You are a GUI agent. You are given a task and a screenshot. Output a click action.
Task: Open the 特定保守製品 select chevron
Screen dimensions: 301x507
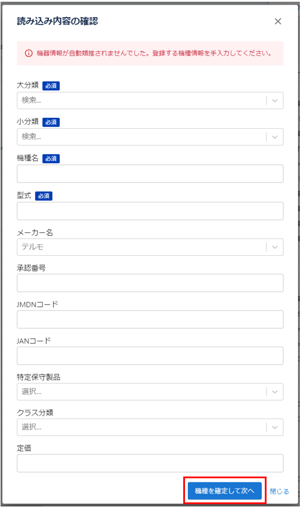pyautogui.click(x=275, y=392)
